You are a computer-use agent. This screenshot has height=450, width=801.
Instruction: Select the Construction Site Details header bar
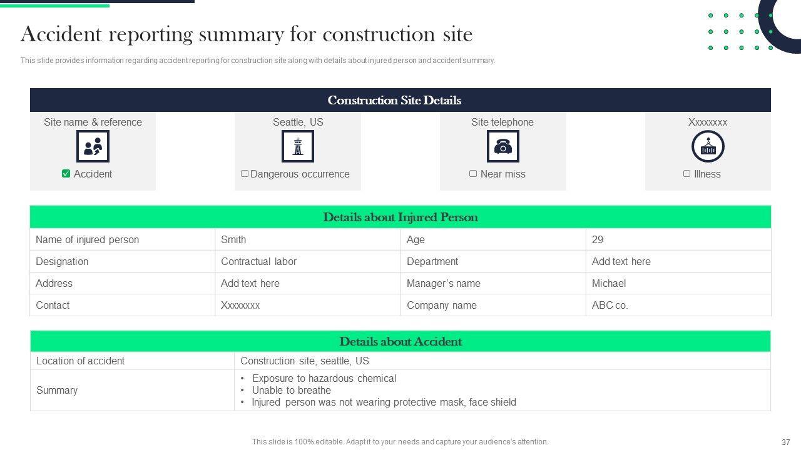(400, 100)
